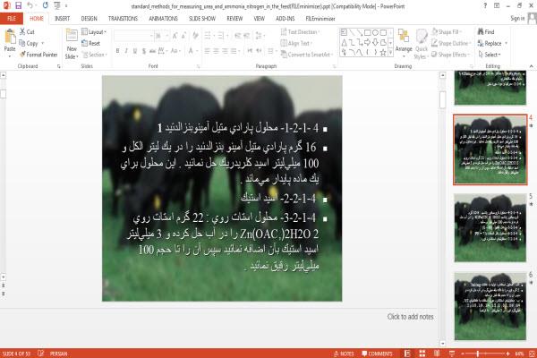Click the Sign in link
The image size is (537, 358).
(x=517, y=19)
